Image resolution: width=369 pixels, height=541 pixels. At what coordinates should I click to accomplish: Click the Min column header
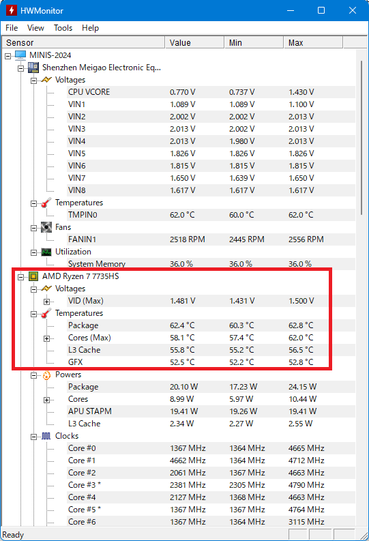(254, 43)
